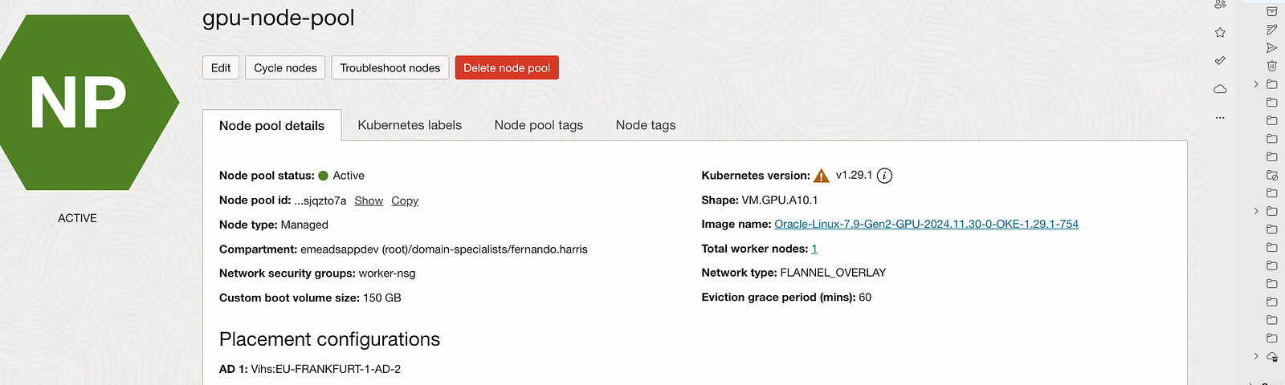Open the Oracle-Linux-7.9 GPU image name link
The height and width of the screenshot is (385, 1285).
click(x=926, y=225)
